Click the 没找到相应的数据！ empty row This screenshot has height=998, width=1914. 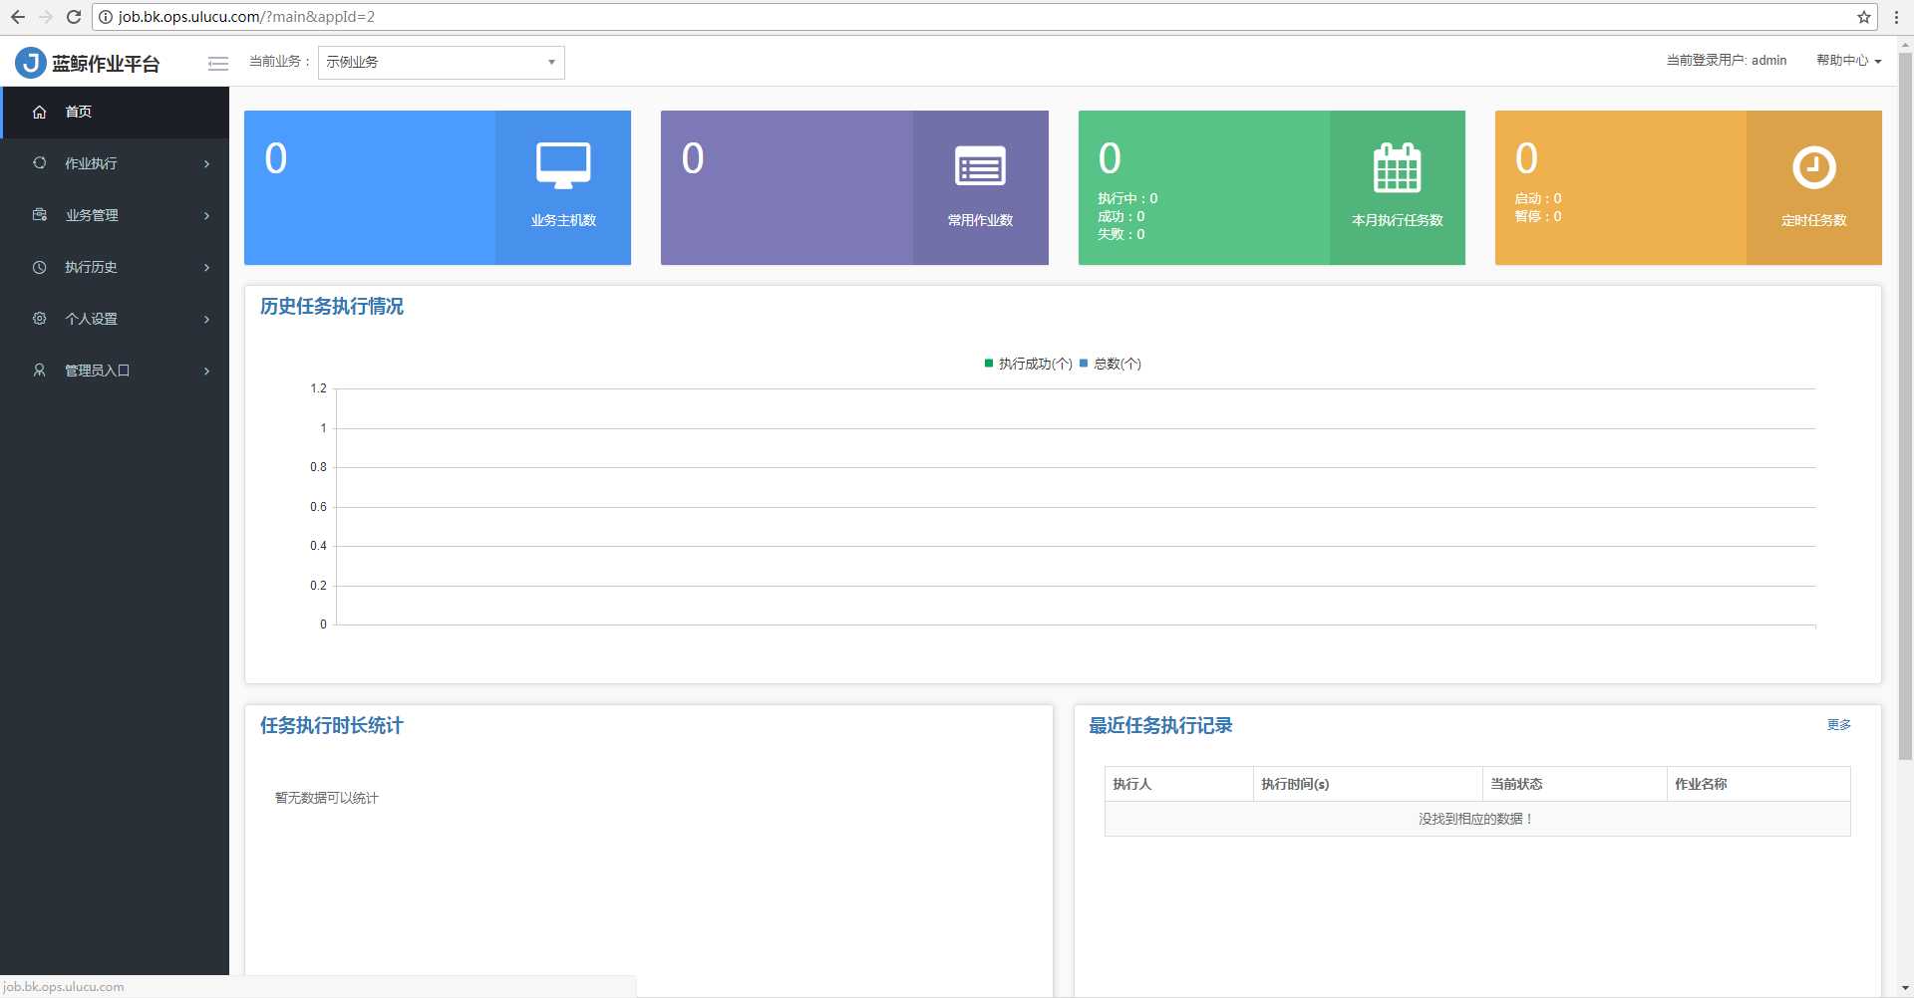coord(1477,819)
